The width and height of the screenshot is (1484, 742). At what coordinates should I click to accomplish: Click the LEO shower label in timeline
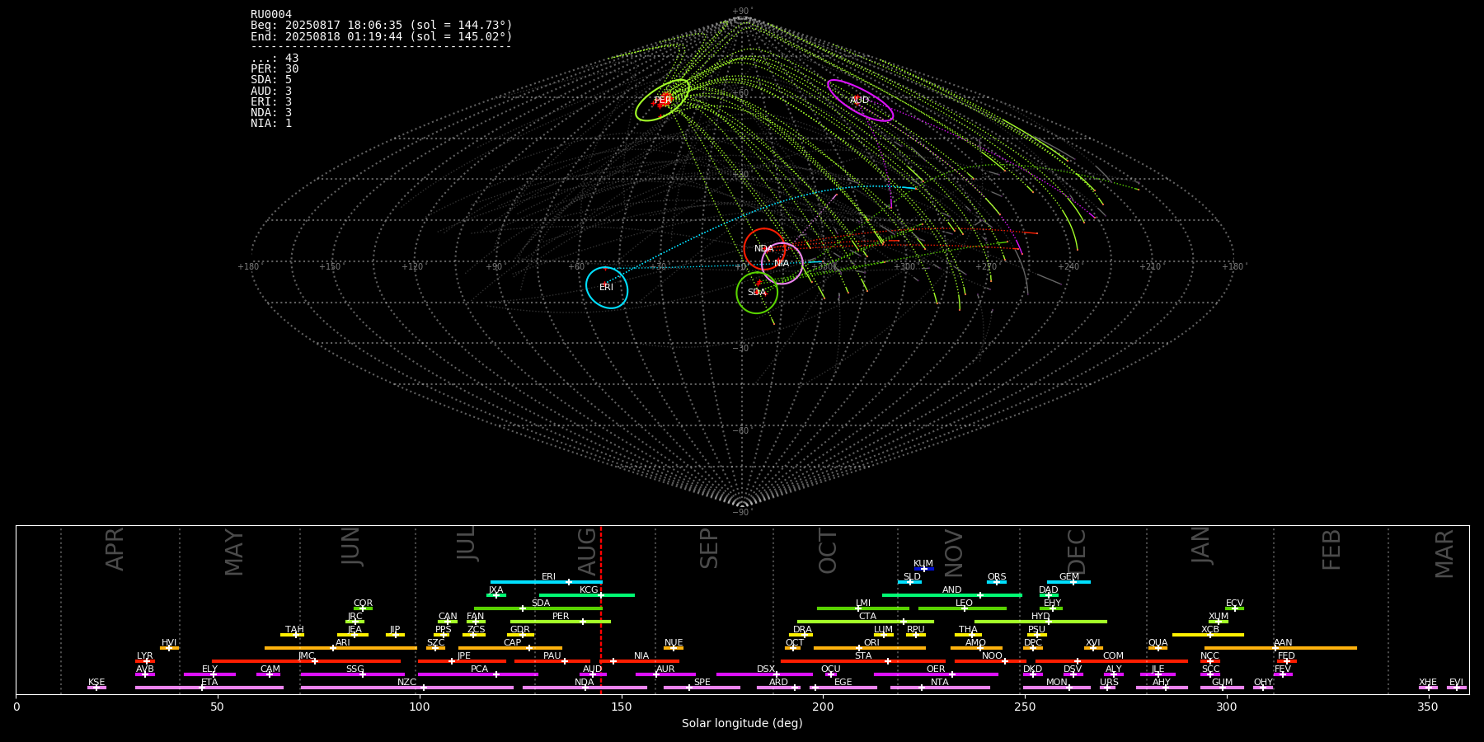point(964,603)
